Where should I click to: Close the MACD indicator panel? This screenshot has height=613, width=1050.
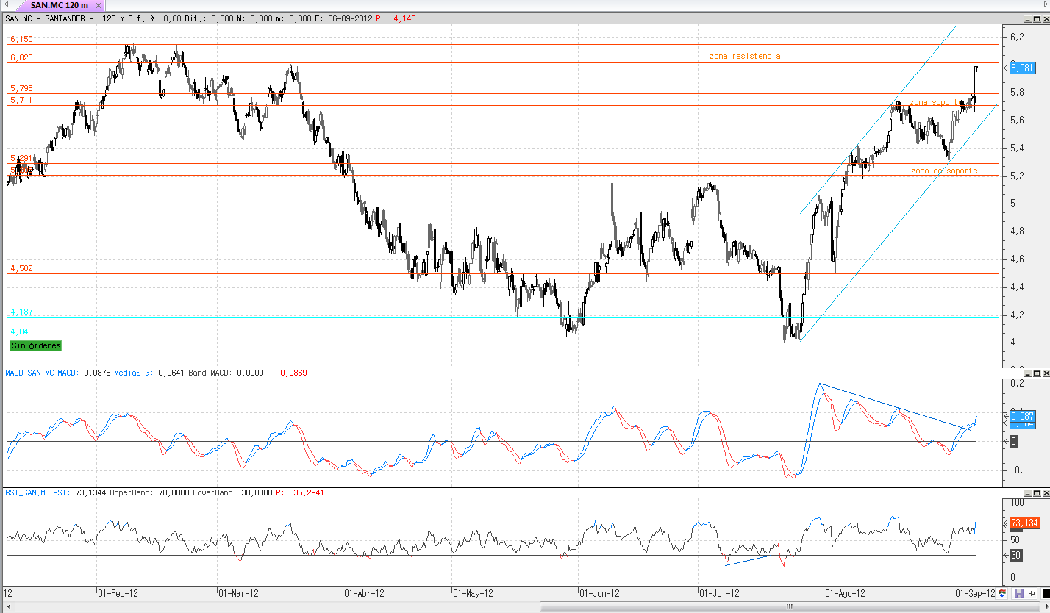(x=1046, y=373)
